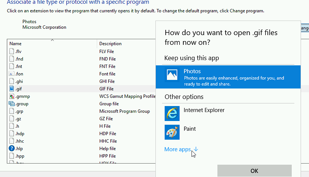Click the 'GZ File' description
The height and width of the screenshot is (177, 309).
tap(106, 119)
